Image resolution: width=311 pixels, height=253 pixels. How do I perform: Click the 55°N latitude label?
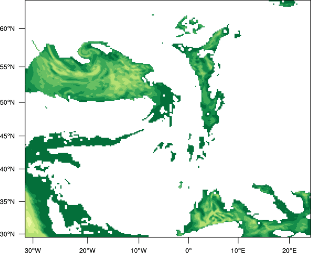point(7,67)
